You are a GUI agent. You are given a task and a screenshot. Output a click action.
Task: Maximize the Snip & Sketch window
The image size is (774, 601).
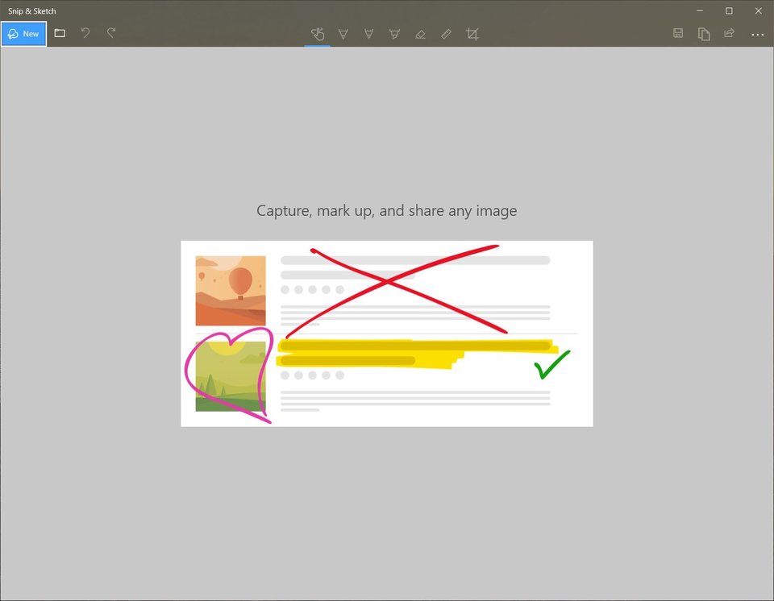(x=729, y=10)
